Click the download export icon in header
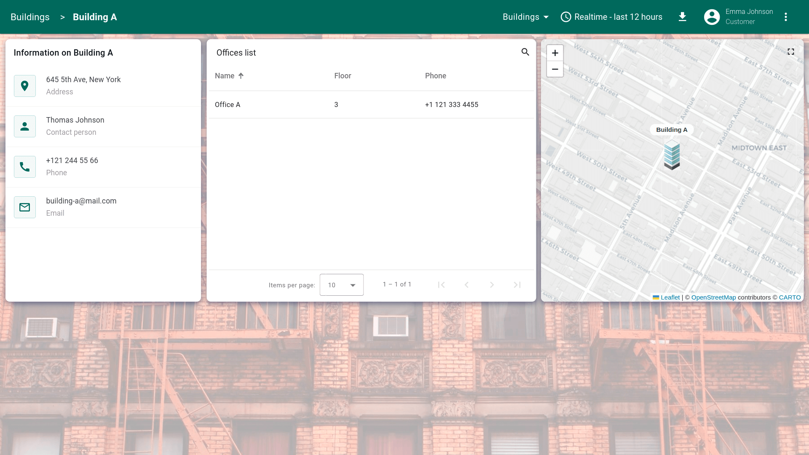This screenshot has width=809, height=455. point(682,17)
